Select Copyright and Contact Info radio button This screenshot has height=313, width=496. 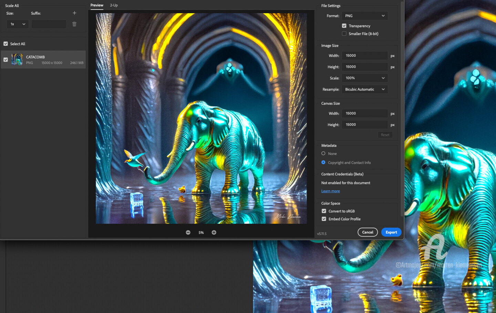click(323, 162)
